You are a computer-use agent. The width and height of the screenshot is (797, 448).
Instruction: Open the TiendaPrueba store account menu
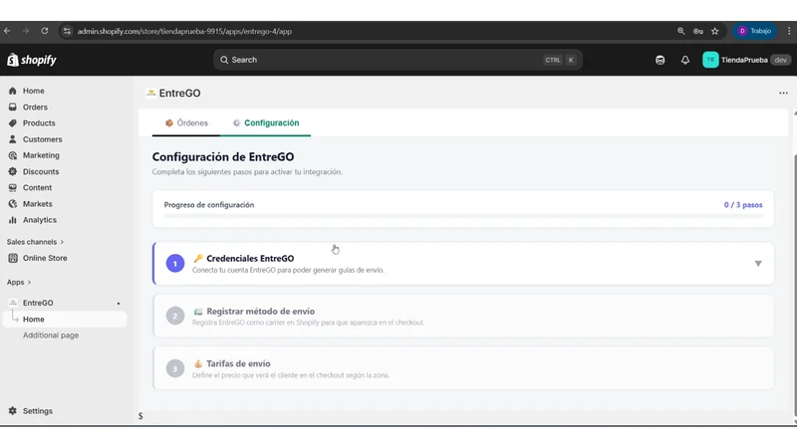746,60
